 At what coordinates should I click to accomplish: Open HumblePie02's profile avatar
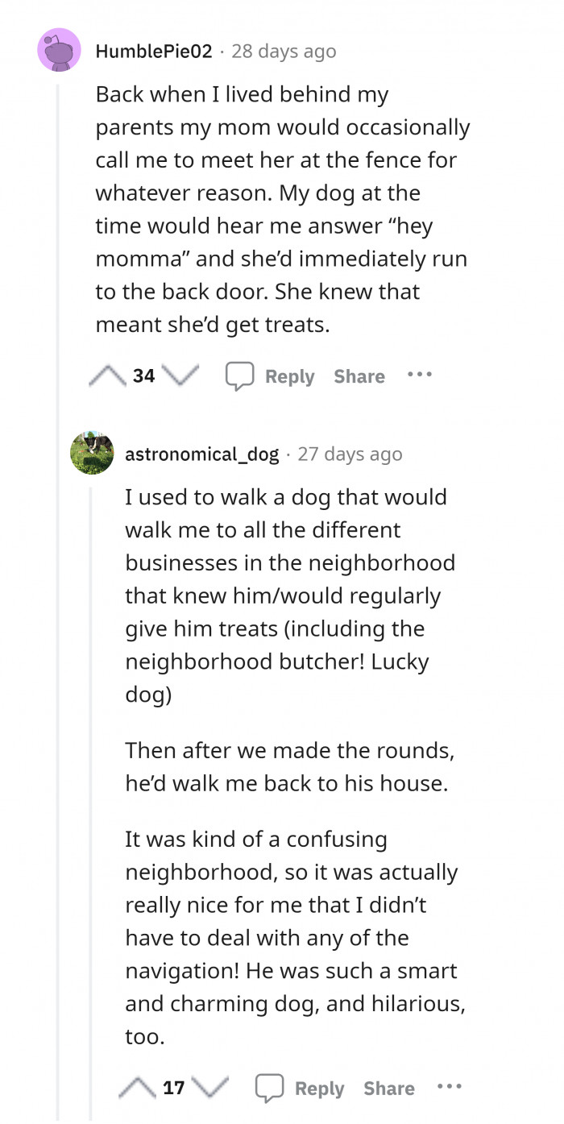59,49
